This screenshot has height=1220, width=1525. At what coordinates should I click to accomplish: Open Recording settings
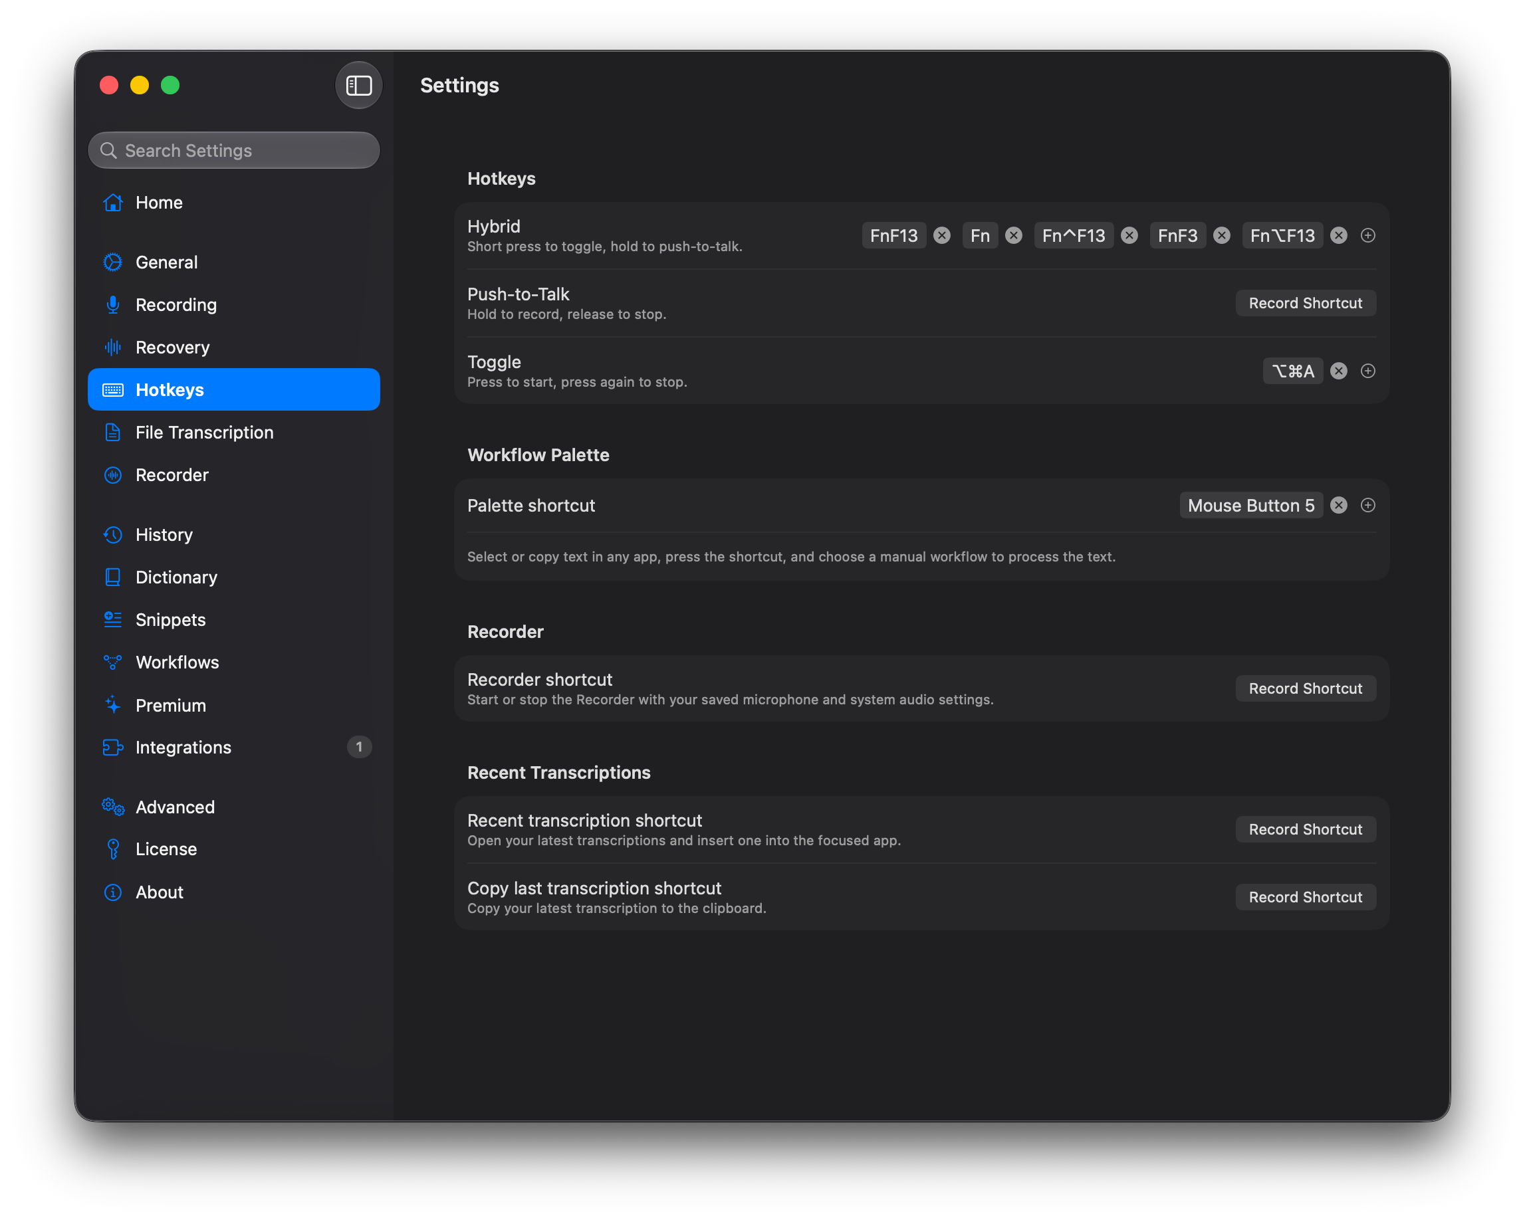(x=234, y=304)
